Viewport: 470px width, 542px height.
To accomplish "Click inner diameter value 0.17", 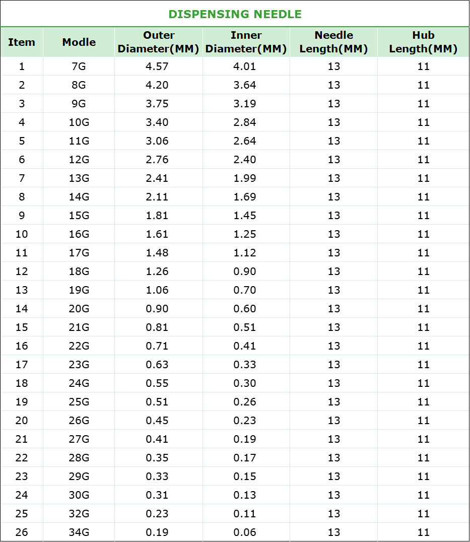I will 245,458.
